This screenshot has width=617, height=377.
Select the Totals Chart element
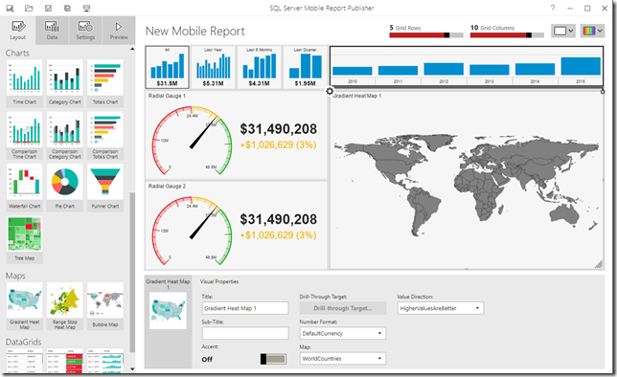tap(105, 83)
